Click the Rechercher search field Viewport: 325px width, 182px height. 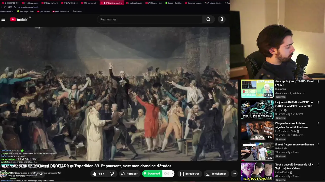point(150,19)
